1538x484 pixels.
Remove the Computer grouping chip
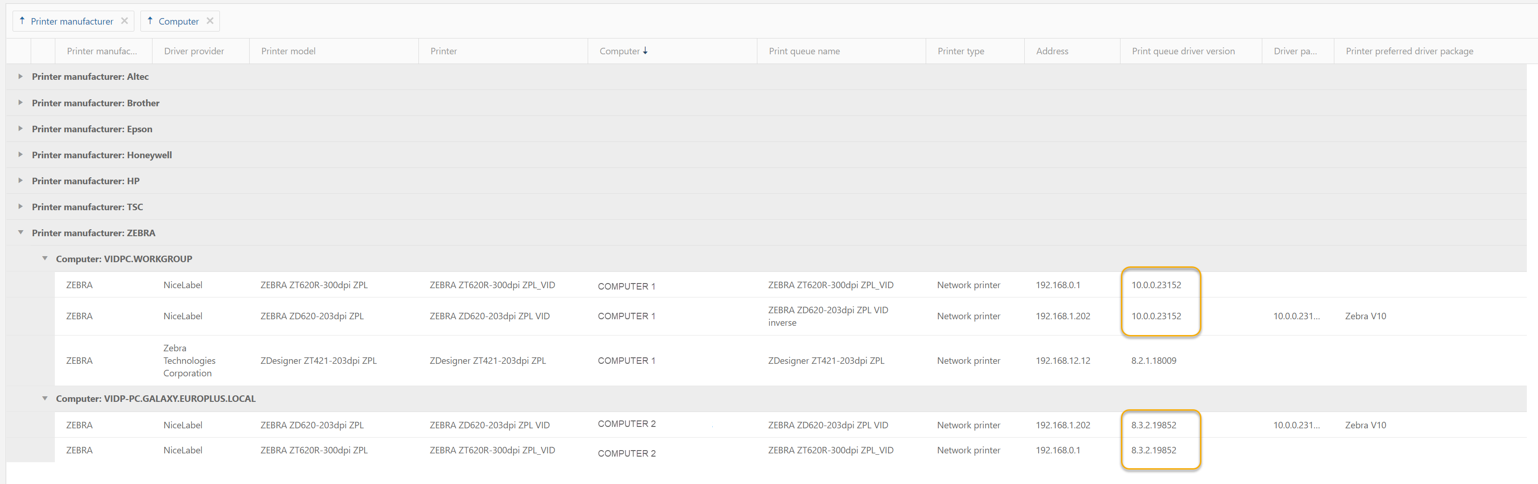210,21
